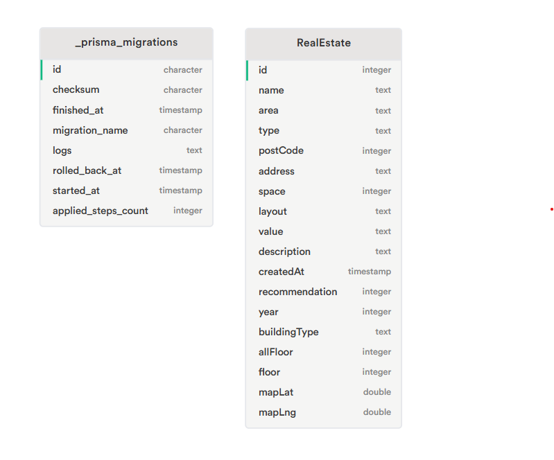
Task: Select the applied_steps_count column row
Action: [x=126, y=211]
